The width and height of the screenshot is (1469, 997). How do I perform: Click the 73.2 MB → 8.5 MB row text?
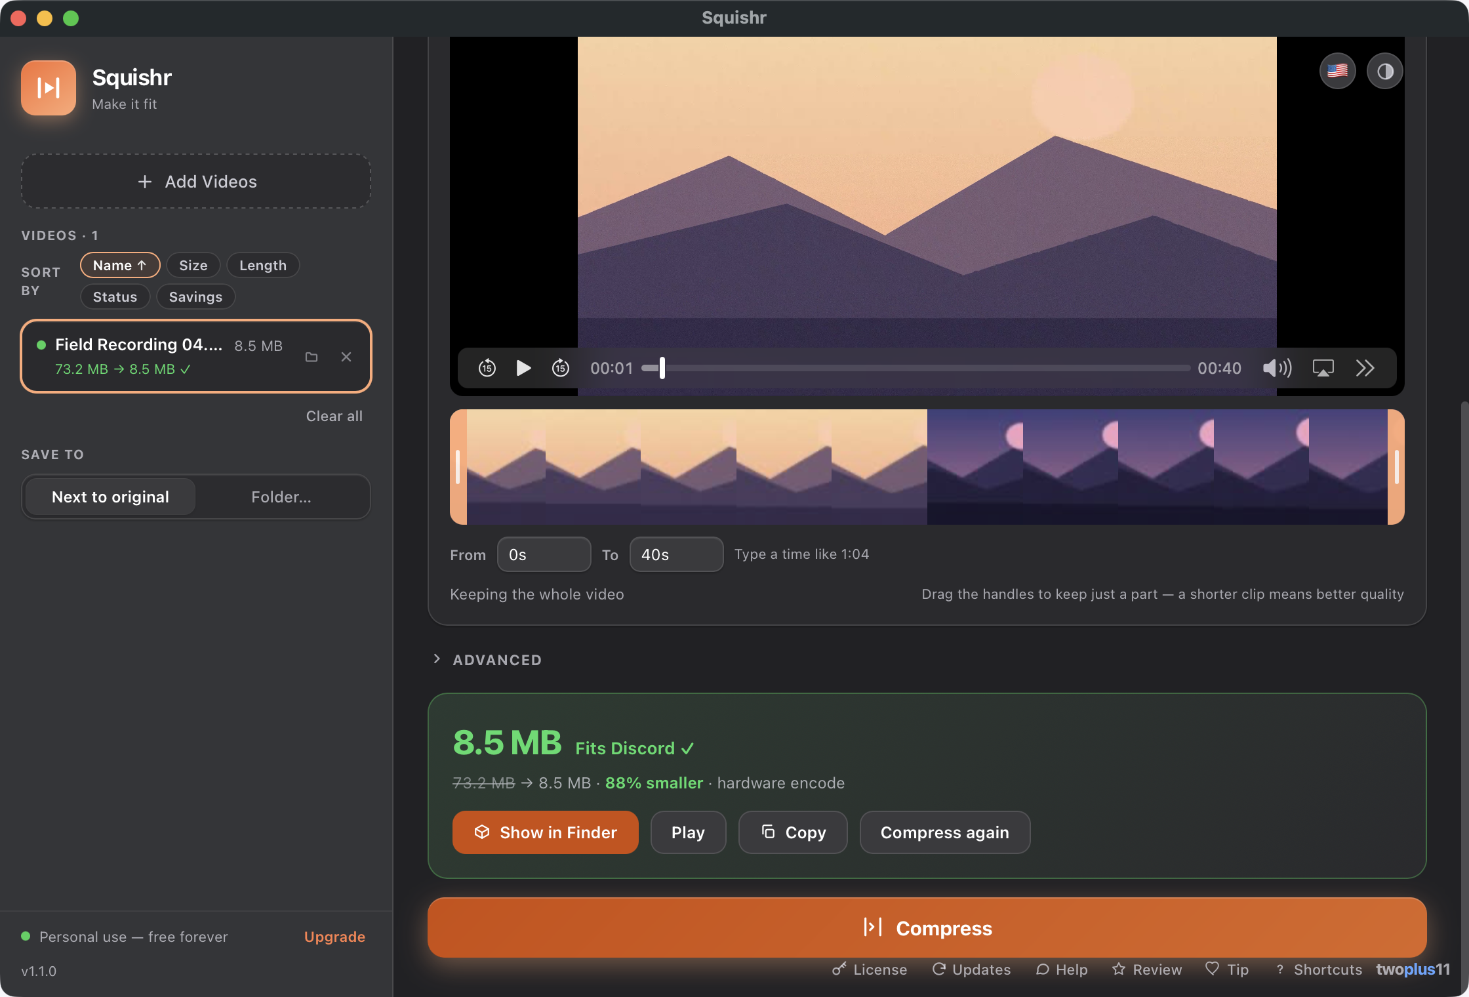(123, 369)
